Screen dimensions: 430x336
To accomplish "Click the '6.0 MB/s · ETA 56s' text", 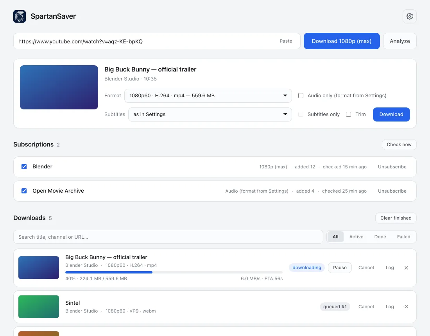I will point(262,279).
